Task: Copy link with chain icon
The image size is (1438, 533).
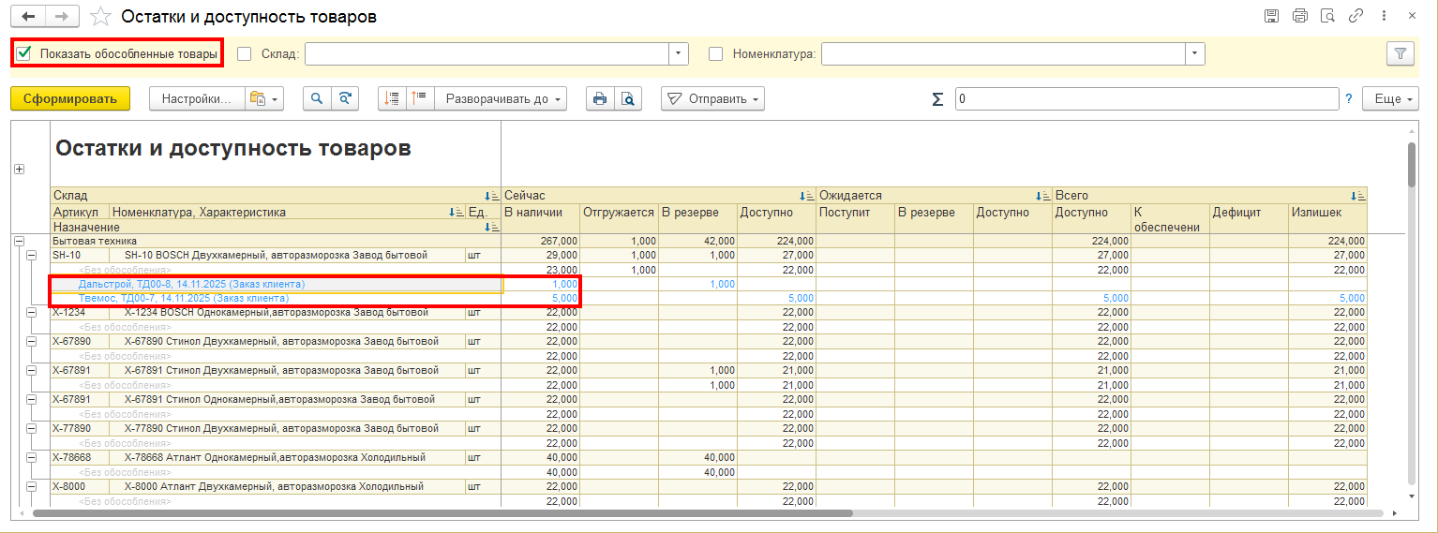Action: [x=1356, y=16]
